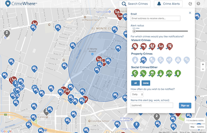207x133 pixels.
Task: Toggle the burning house property crime marker
Action: (135, 60)
